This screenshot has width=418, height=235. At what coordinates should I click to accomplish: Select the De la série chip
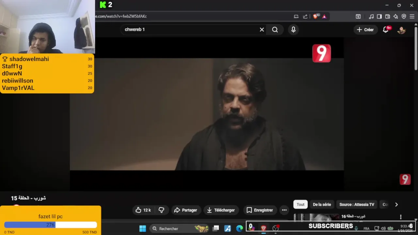322,205
